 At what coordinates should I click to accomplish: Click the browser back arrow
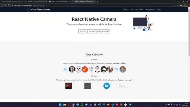[x=2, y=5]
